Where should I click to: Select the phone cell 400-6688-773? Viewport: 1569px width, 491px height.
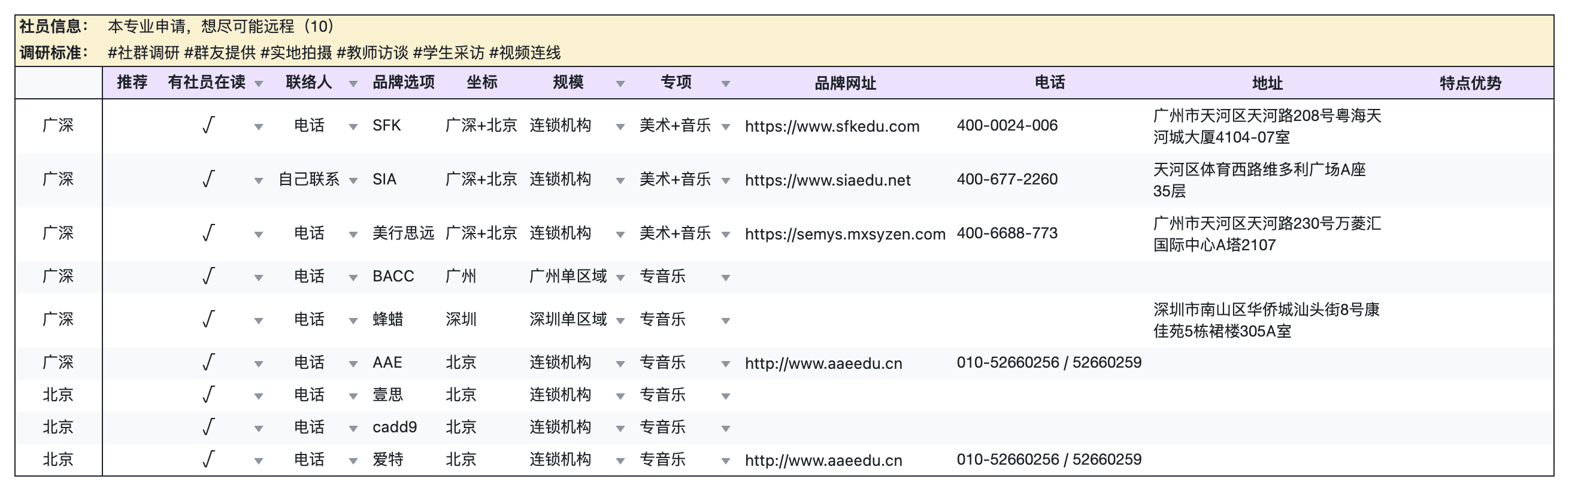coord(1007,233)
